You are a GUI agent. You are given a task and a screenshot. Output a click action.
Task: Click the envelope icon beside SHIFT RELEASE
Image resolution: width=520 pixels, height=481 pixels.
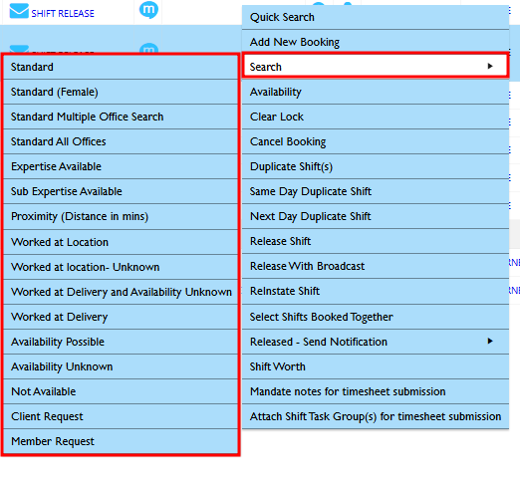[x=19, y=11]
